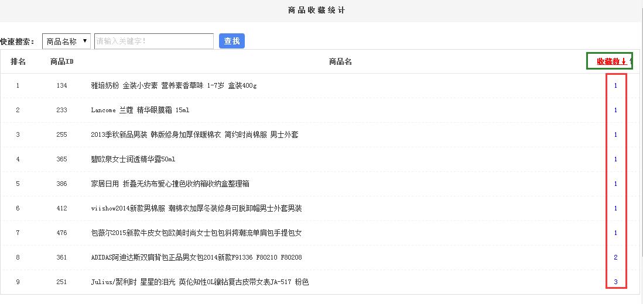The image size is (643, 304).
Task: Select product name 包薇尔2015新款牛皮女包
Action: (196, 233)
